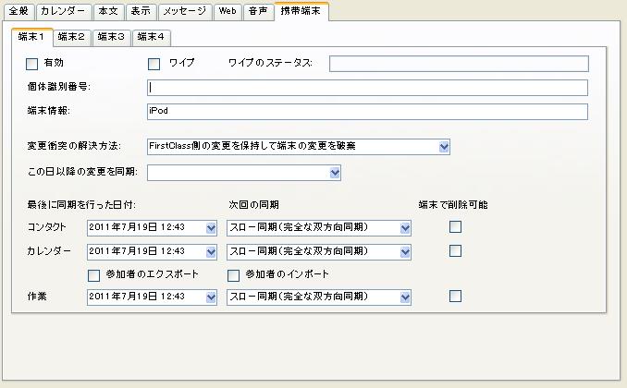Select the 本文 tab

point(108,11)
